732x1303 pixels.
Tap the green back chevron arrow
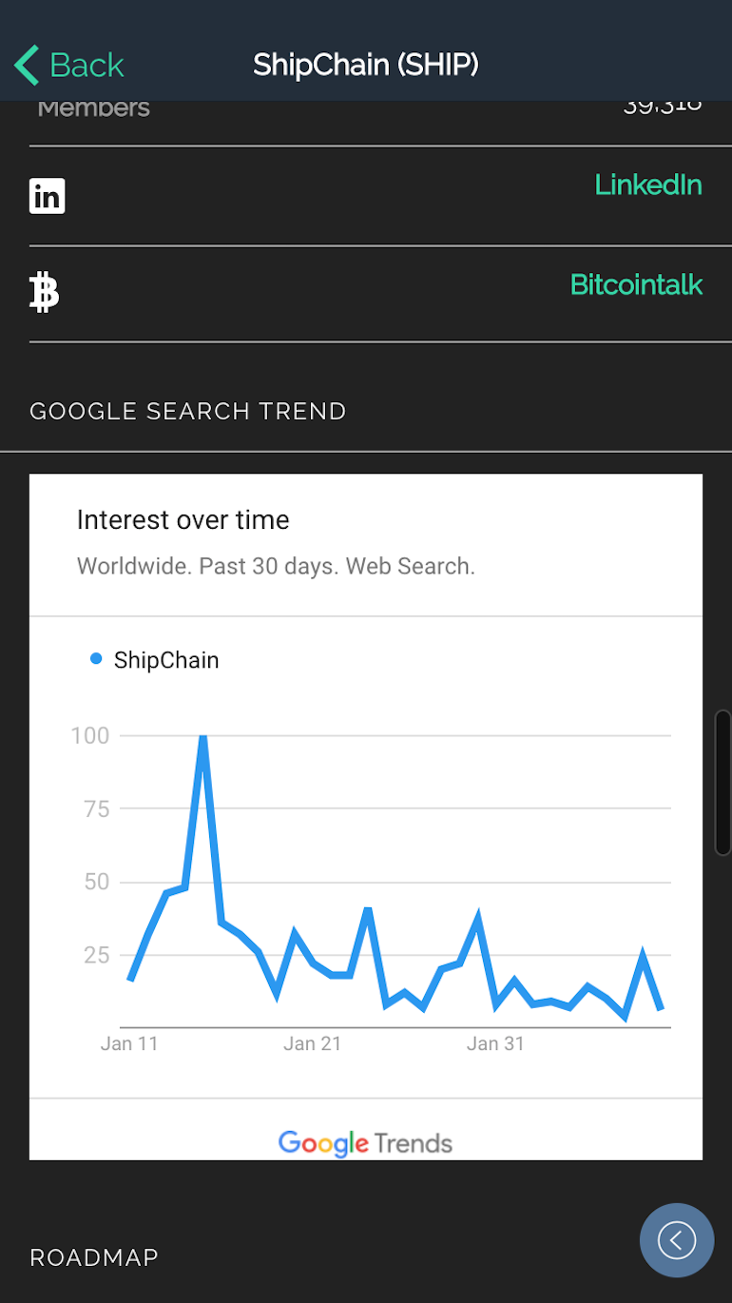27,65
